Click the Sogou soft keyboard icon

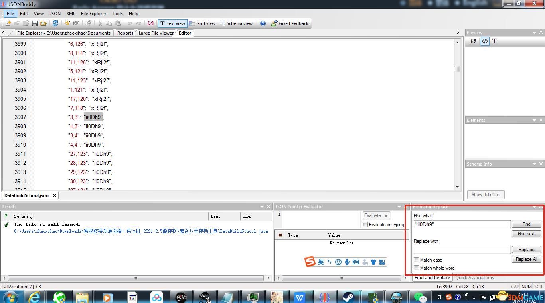pos(356,262)
